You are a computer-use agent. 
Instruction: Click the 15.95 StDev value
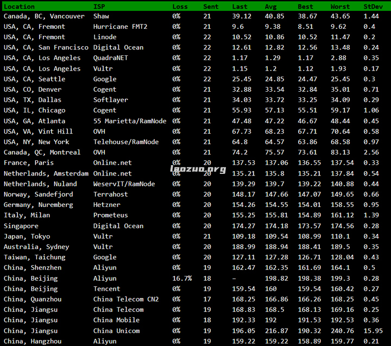tap(373, 331)
